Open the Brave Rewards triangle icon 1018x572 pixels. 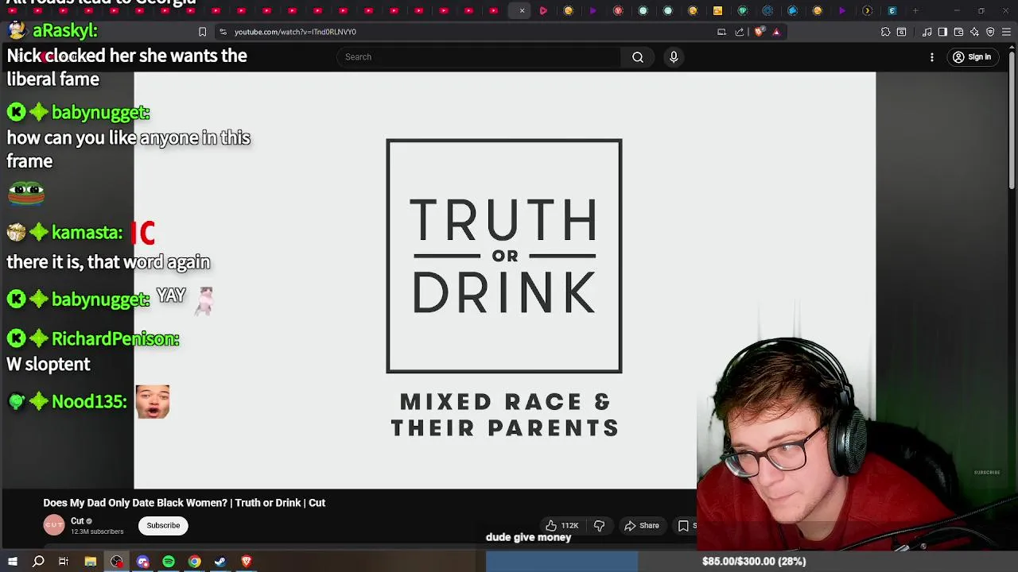click(776, 32)
